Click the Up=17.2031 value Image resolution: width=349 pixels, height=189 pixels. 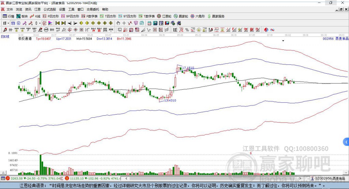click(x=64, y=39)
